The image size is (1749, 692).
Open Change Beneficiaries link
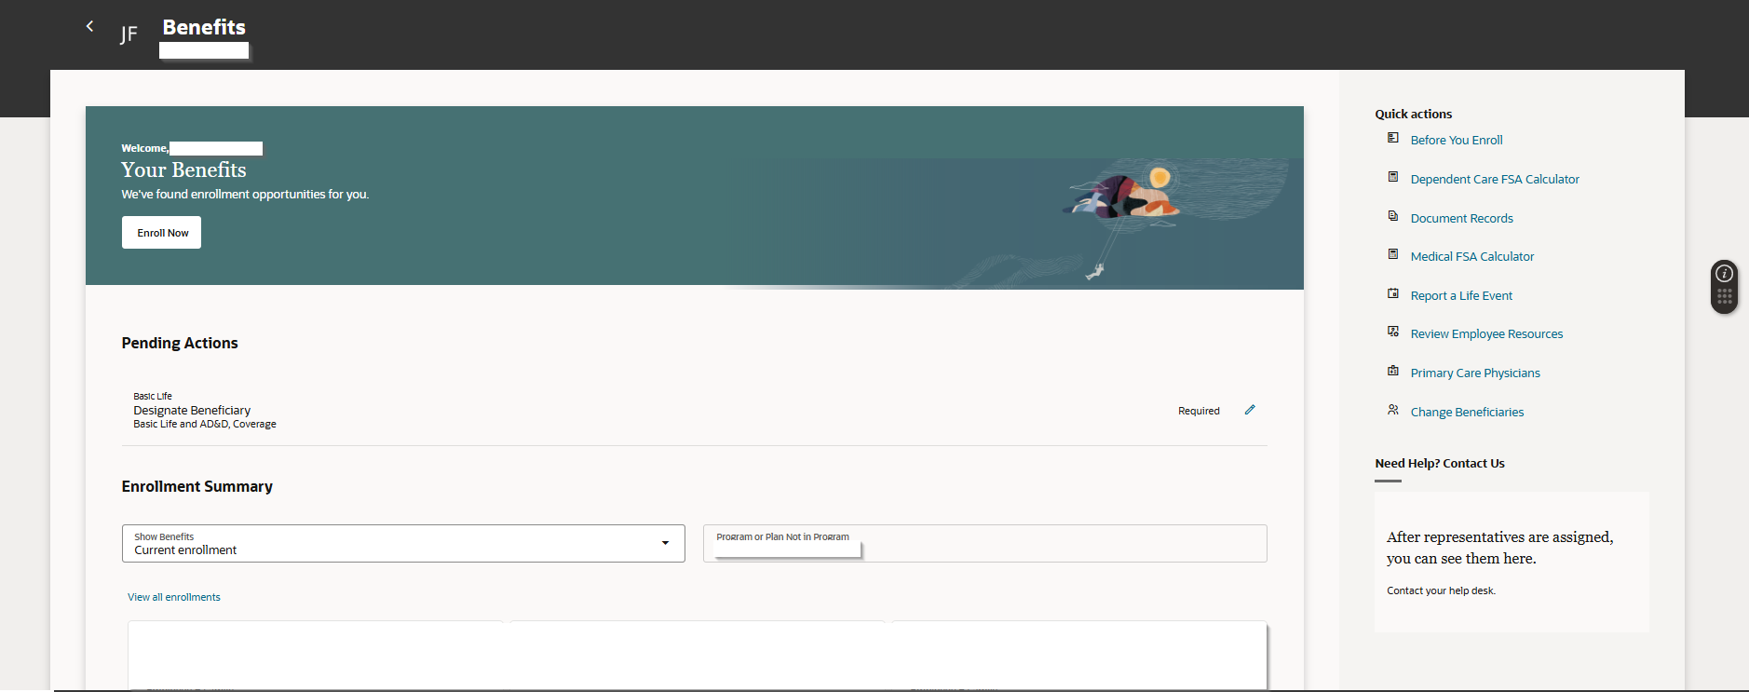tap(1467, 413)
